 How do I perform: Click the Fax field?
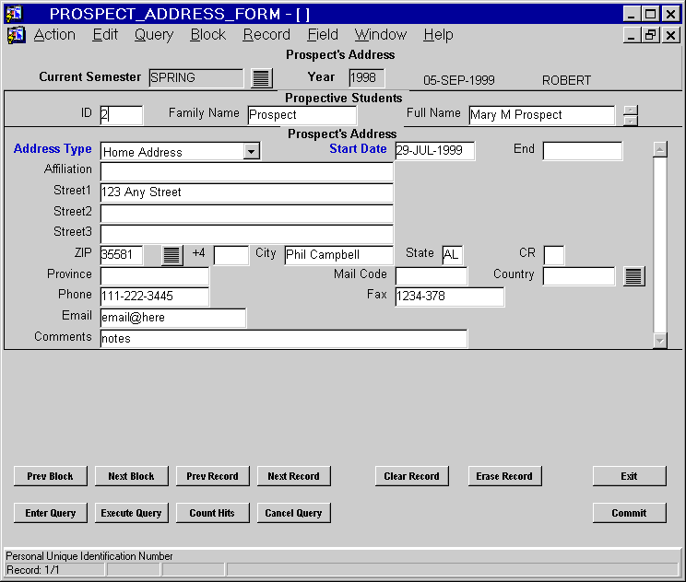(x=450, y=297)
